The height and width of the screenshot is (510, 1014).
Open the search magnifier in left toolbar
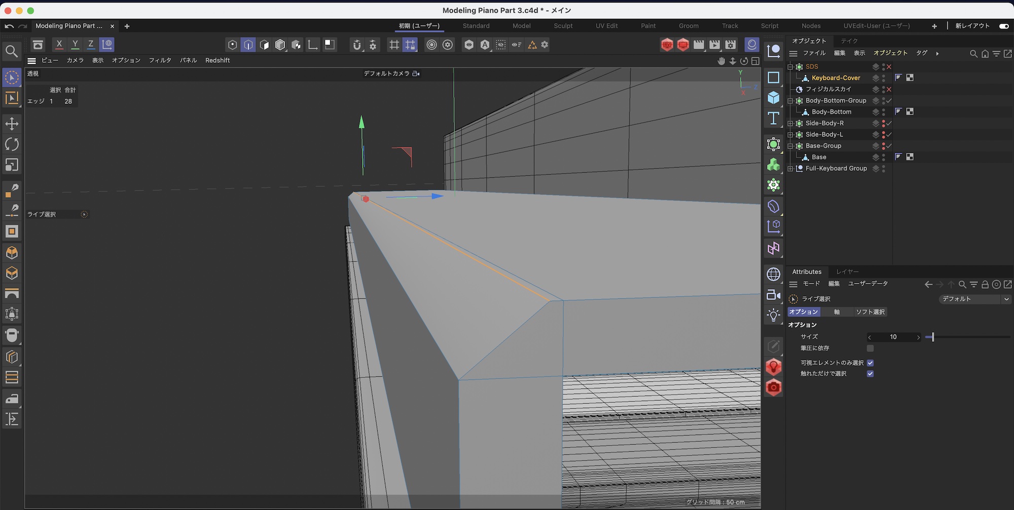click(12, 51)
